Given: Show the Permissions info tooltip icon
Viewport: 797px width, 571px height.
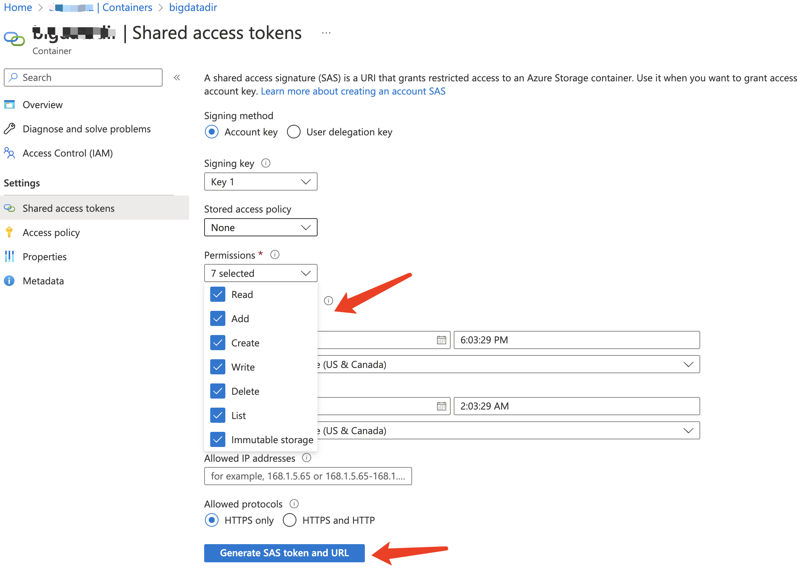Looking at the screenshot, I should click(275, 254).
